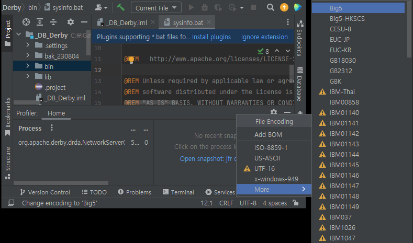Click the Build project hammer icon

(120, 7)
